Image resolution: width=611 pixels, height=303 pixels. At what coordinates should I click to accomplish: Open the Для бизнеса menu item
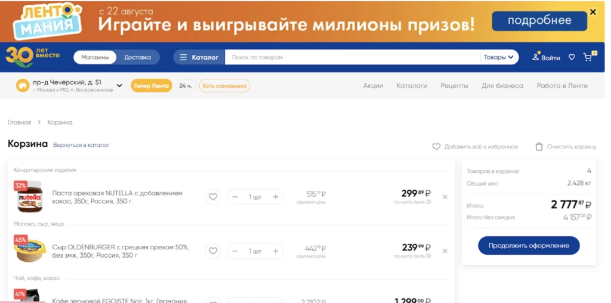click(502, 86)
